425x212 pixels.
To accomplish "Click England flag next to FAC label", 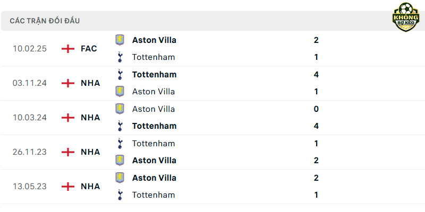I will click(x=68, y=49).
